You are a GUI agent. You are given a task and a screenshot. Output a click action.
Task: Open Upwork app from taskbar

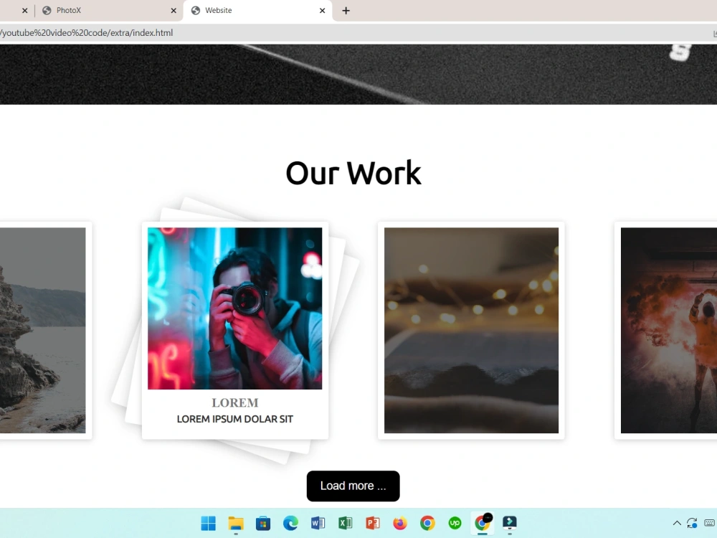pyautogui.click(x=455, y=523)
